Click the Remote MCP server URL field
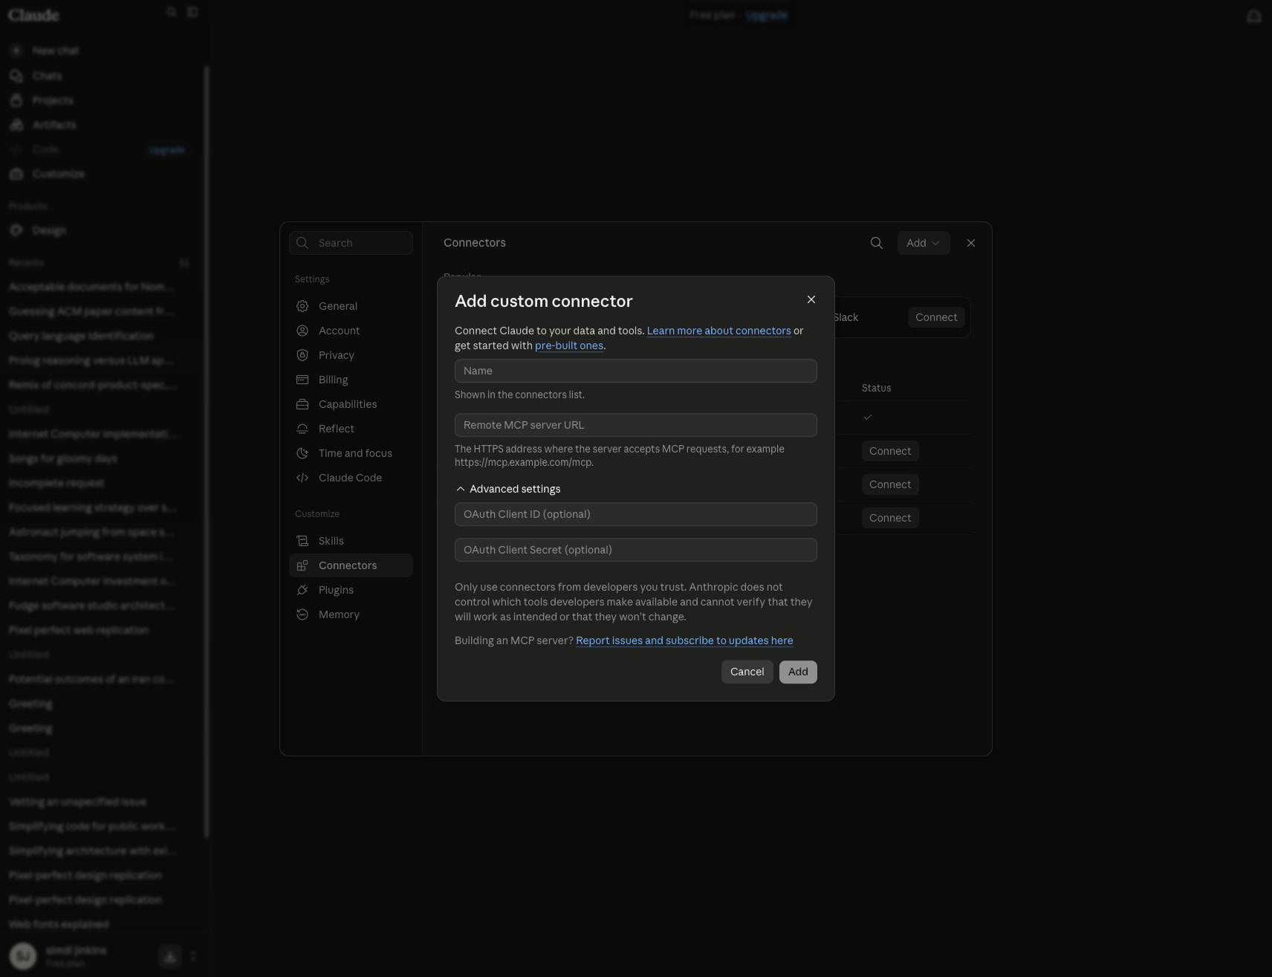 [x=636, y=425]
